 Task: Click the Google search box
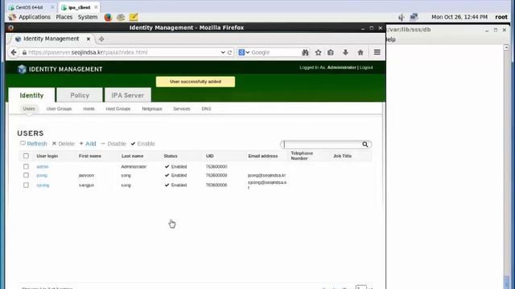coord(275,52)
